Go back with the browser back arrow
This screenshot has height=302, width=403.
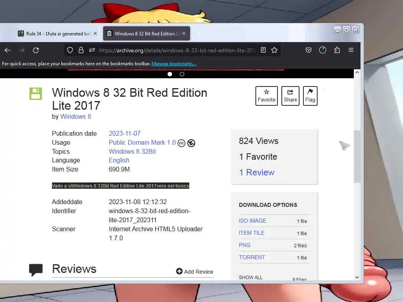click(7, 50)
